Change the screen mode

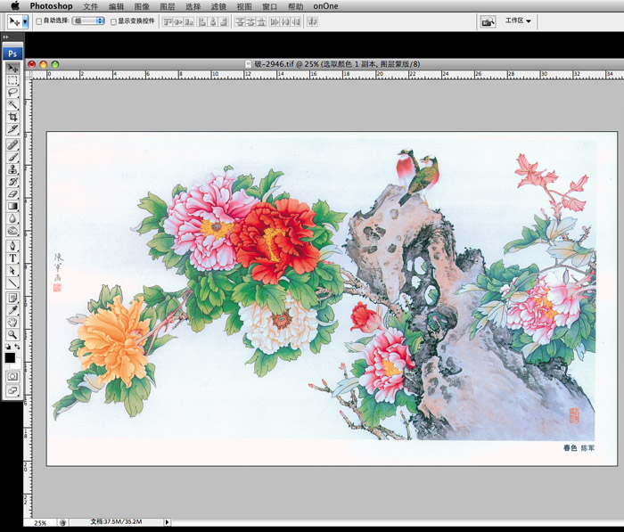point(12,390)
